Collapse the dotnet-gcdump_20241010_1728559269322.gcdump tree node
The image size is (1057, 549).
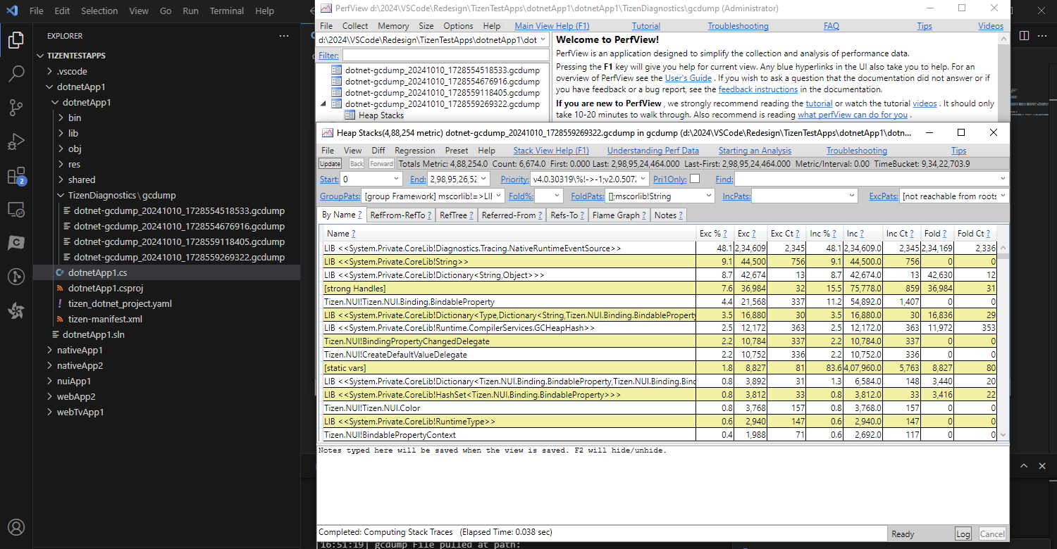[x=323, y=103]
